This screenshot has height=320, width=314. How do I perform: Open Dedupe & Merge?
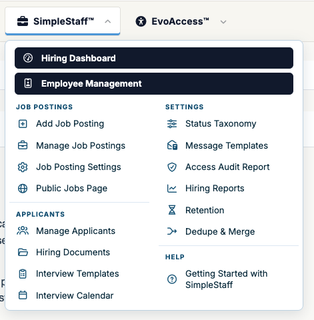(x=220, y=231)
